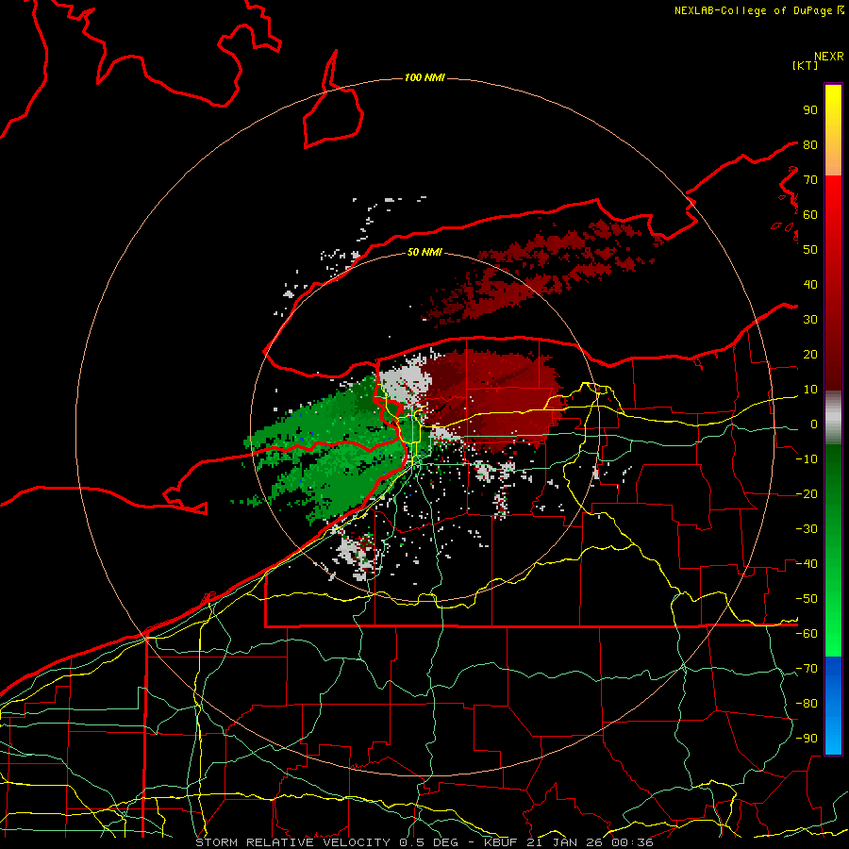Click the -10 value on the velocity scale
Screen dimensions: 849x849
tap(807, 459)
